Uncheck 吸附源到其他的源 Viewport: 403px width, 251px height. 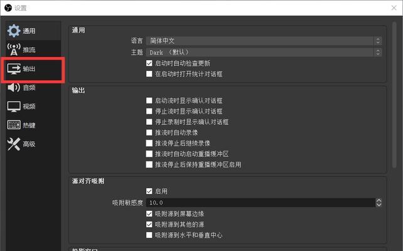tap(149, 225)
